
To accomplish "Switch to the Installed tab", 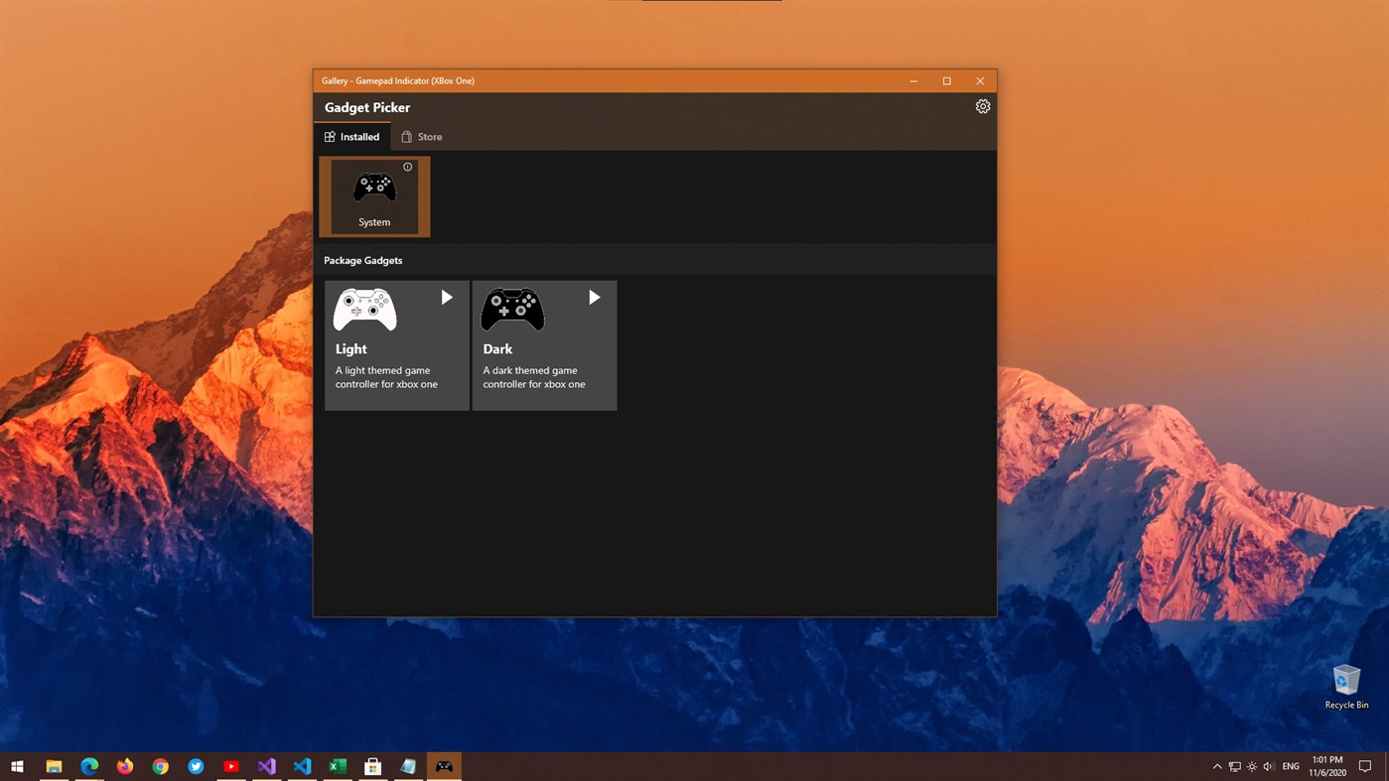I will 352,136.
